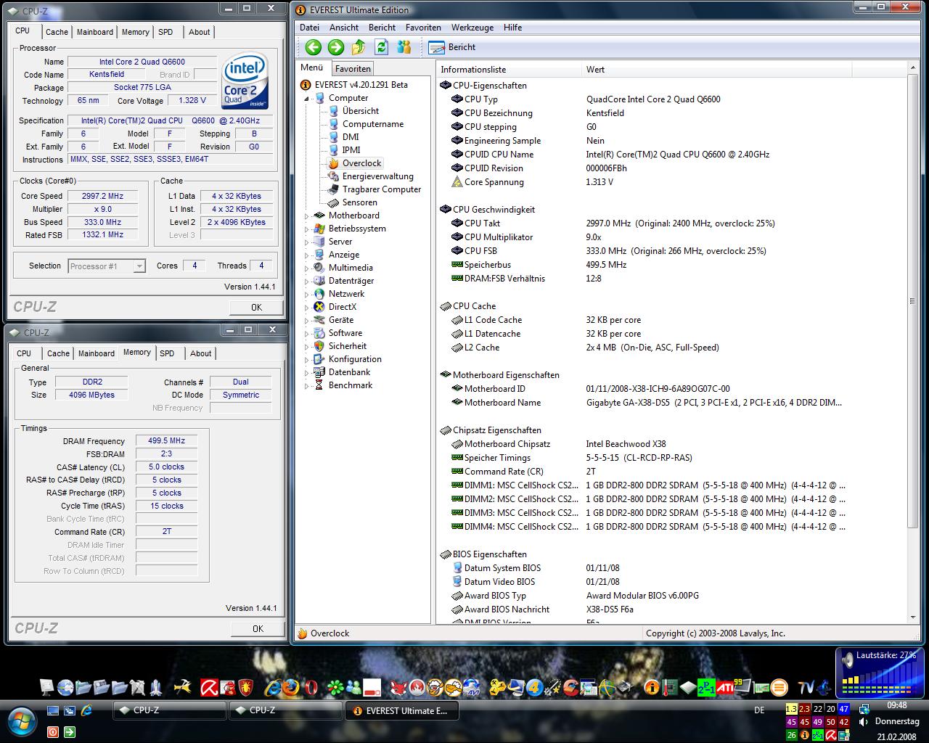Click the taskbar clock showing 09:48

[896, 705]
